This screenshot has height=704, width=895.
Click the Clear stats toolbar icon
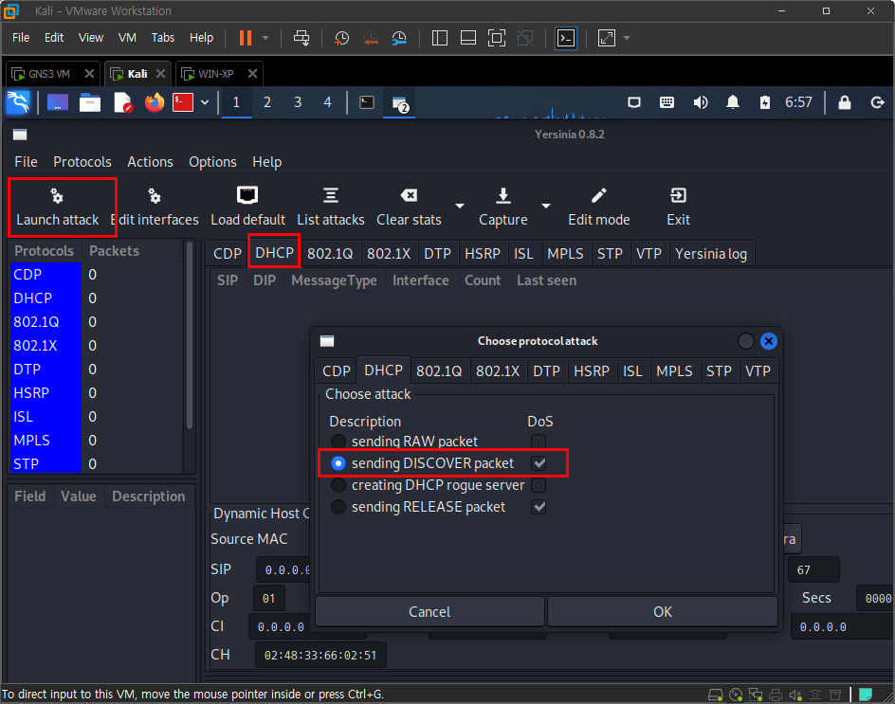tap(409, 196)
